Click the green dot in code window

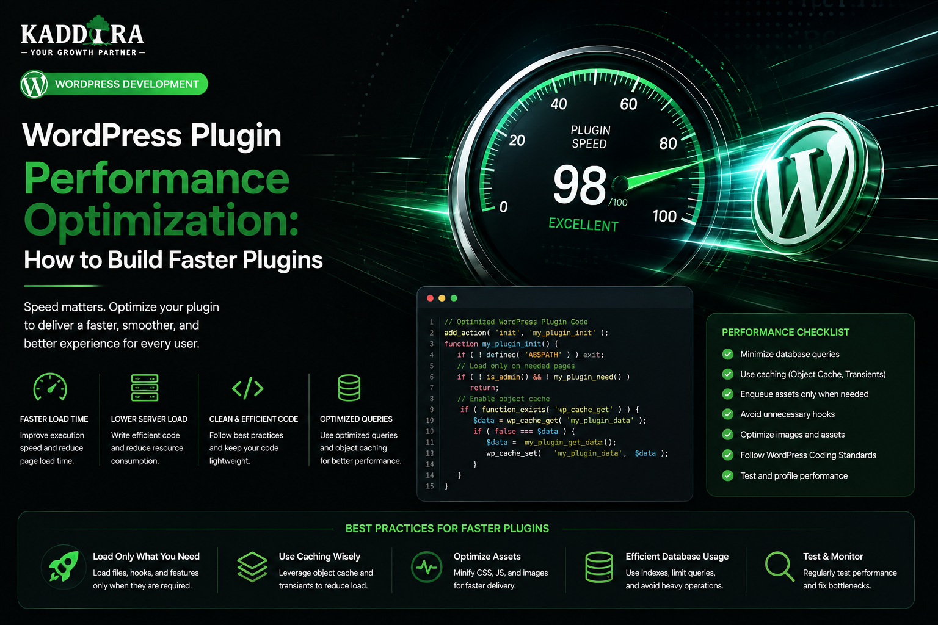(x=454, y=298)
